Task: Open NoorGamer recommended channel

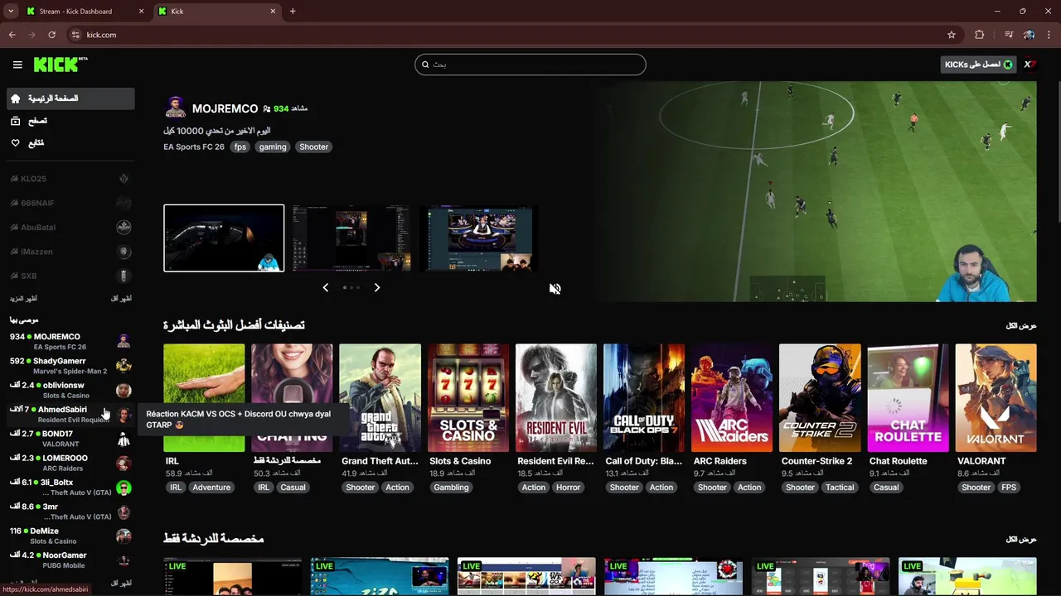Action: pos(70,560)
